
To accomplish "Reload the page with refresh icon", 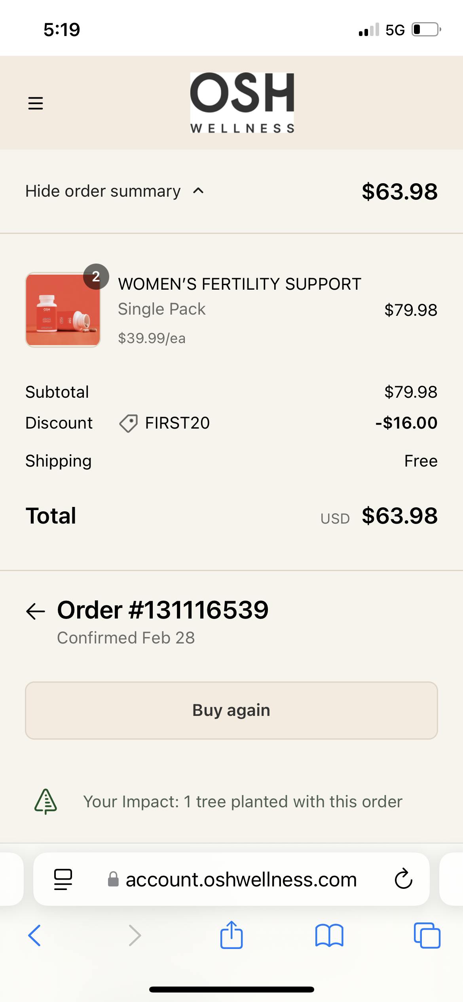I will [x=403, y=879].
